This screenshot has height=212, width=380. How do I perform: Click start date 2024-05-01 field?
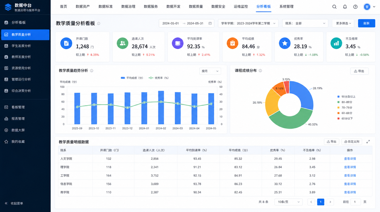pyautogui.click(x=170, y=23)
